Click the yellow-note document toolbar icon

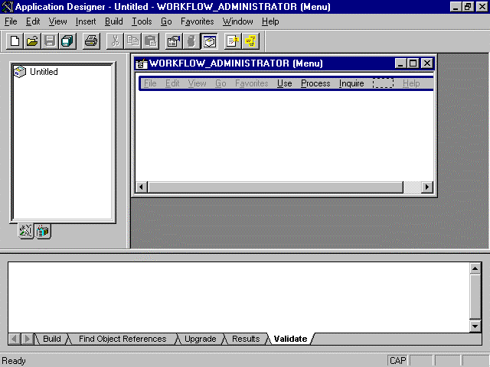click(x=233, y=41)
